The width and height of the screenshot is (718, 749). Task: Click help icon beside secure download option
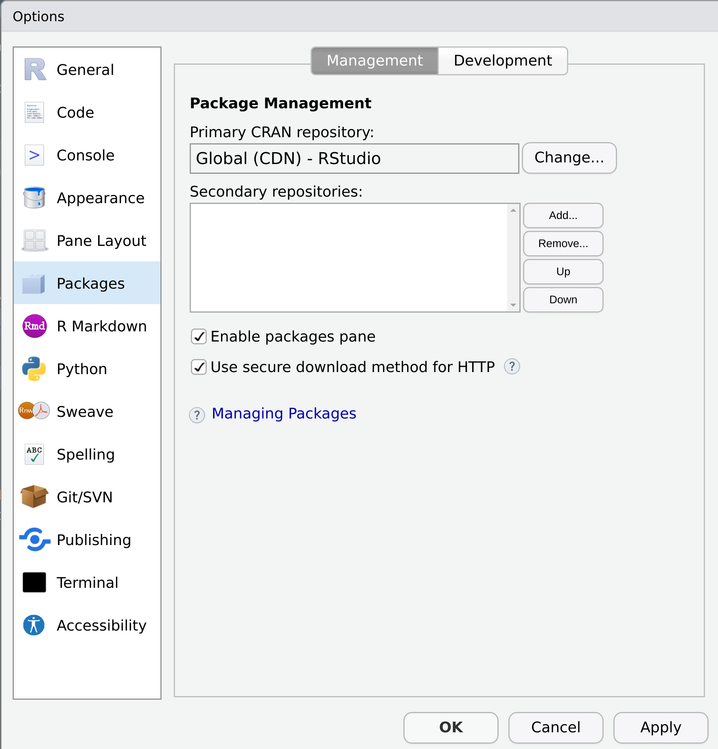[x=512, y=367]
